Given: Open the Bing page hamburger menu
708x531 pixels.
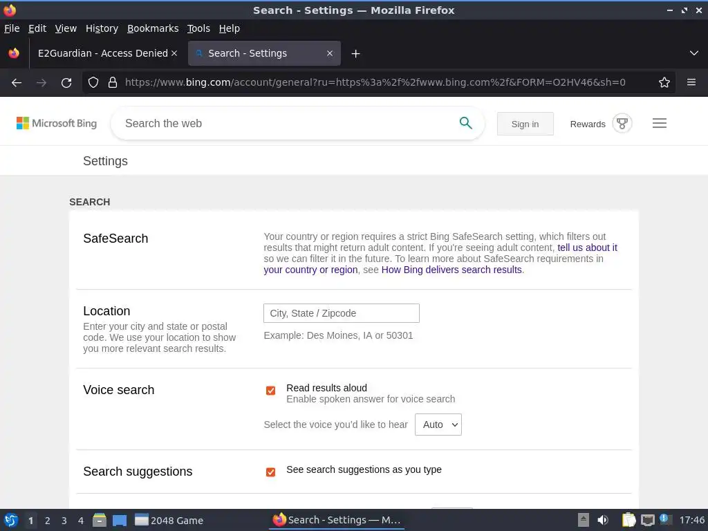Looking at the screenshot, I should [x=659, y=123].
